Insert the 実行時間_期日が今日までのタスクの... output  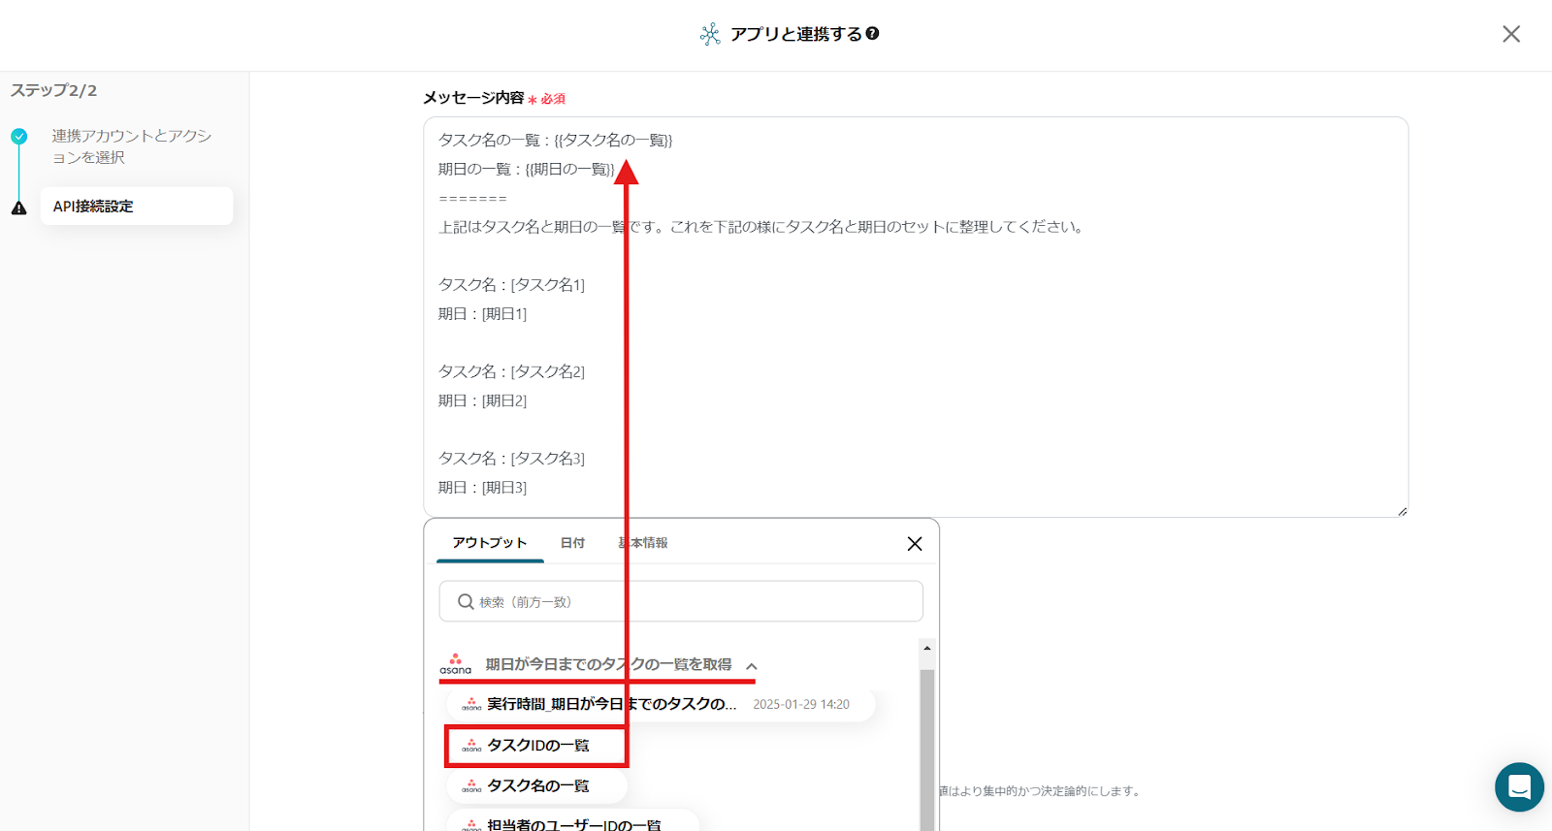coord(662,704)
